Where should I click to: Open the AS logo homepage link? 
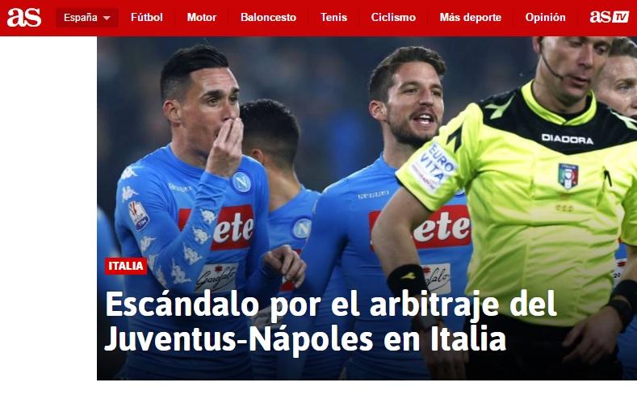click(24, 18)
